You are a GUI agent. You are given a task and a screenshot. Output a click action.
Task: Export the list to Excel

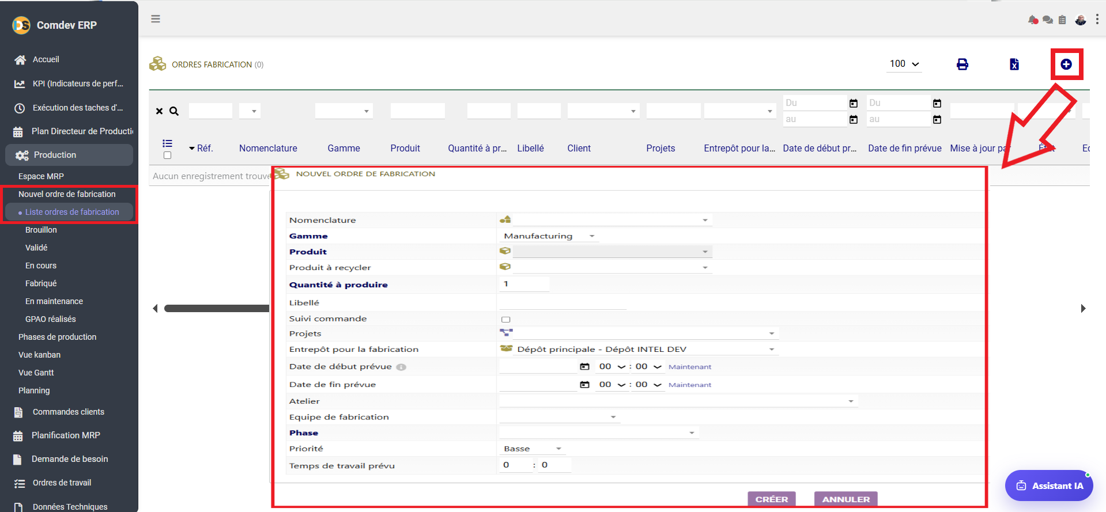tap(1014, 64)
